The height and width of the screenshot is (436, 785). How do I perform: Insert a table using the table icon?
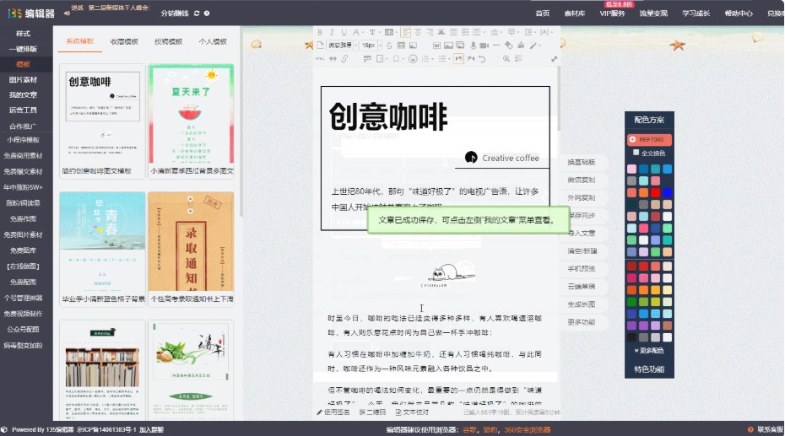tap(401, 46)
